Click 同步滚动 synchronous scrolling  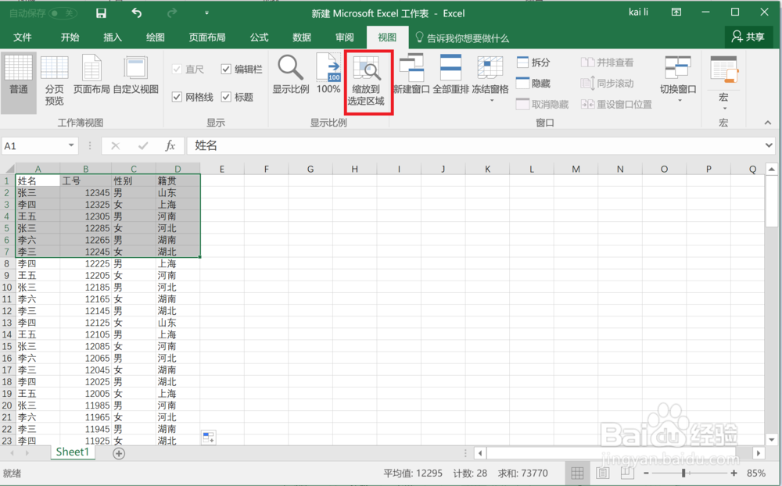coord(607,84)
